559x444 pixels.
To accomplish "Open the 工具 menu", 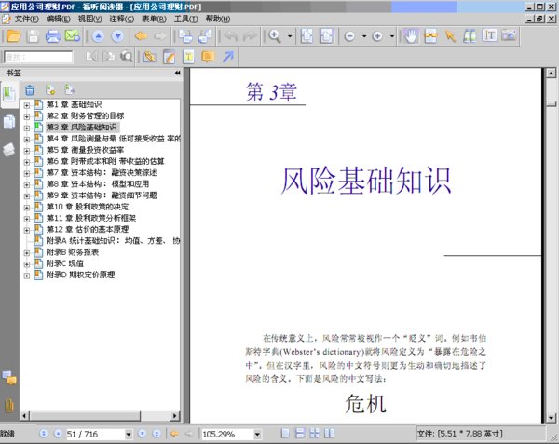I will pos(185,19).
